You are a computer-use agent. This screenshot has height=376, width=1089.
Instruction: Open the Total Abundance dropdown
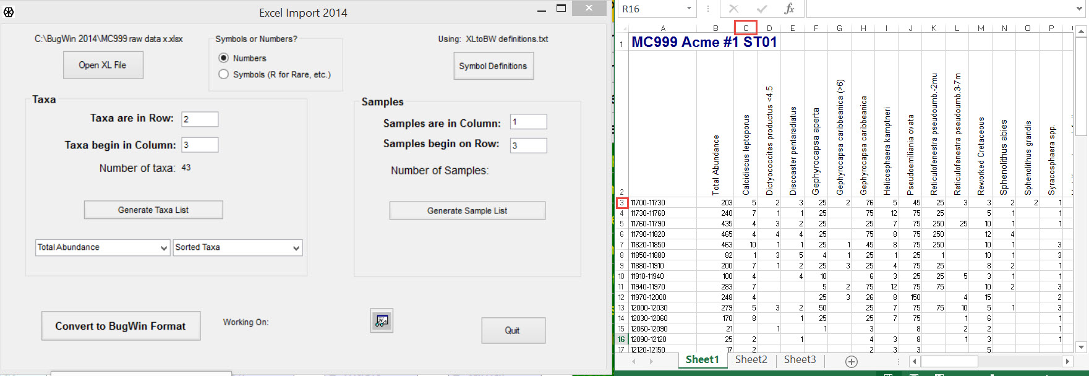tap(164, 248)
